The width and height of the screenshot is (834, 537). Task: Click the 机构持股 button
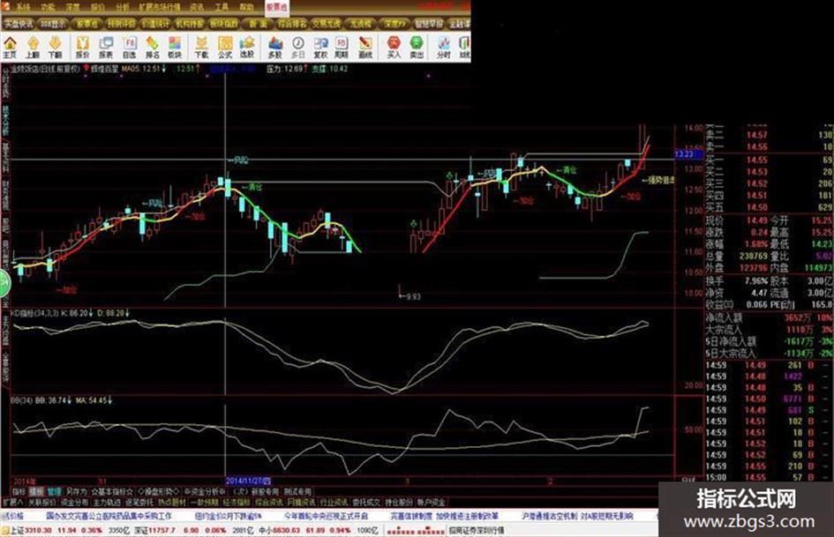[x=190, y=24]
